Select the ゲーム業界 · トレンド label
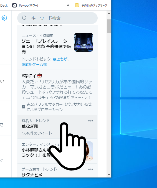The width and height of the screenshot is (157, 188). (x=39, y=169)
